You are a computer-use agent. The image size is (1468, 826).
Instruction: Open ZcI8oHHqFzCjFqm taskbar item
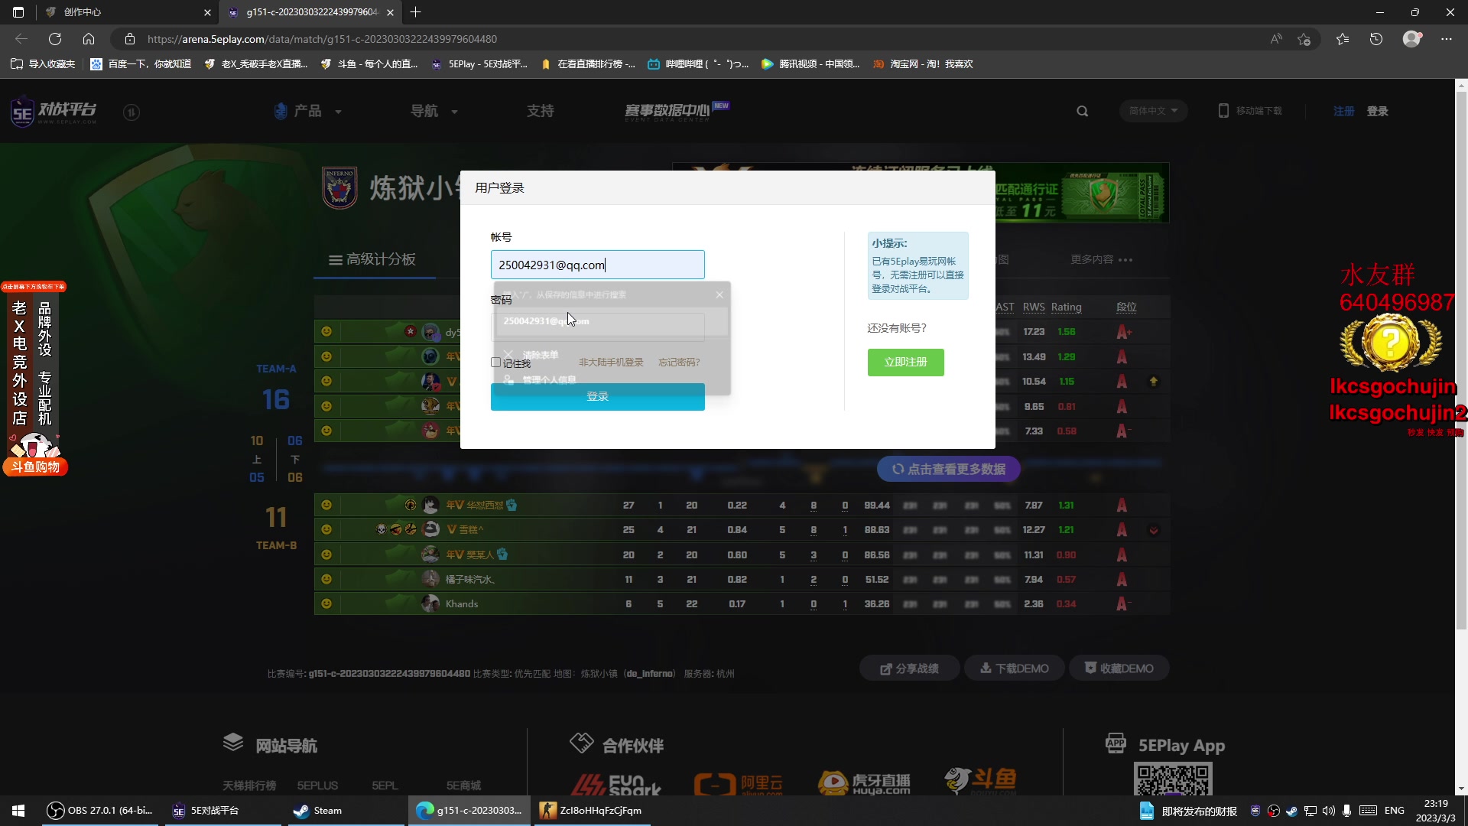592,811
